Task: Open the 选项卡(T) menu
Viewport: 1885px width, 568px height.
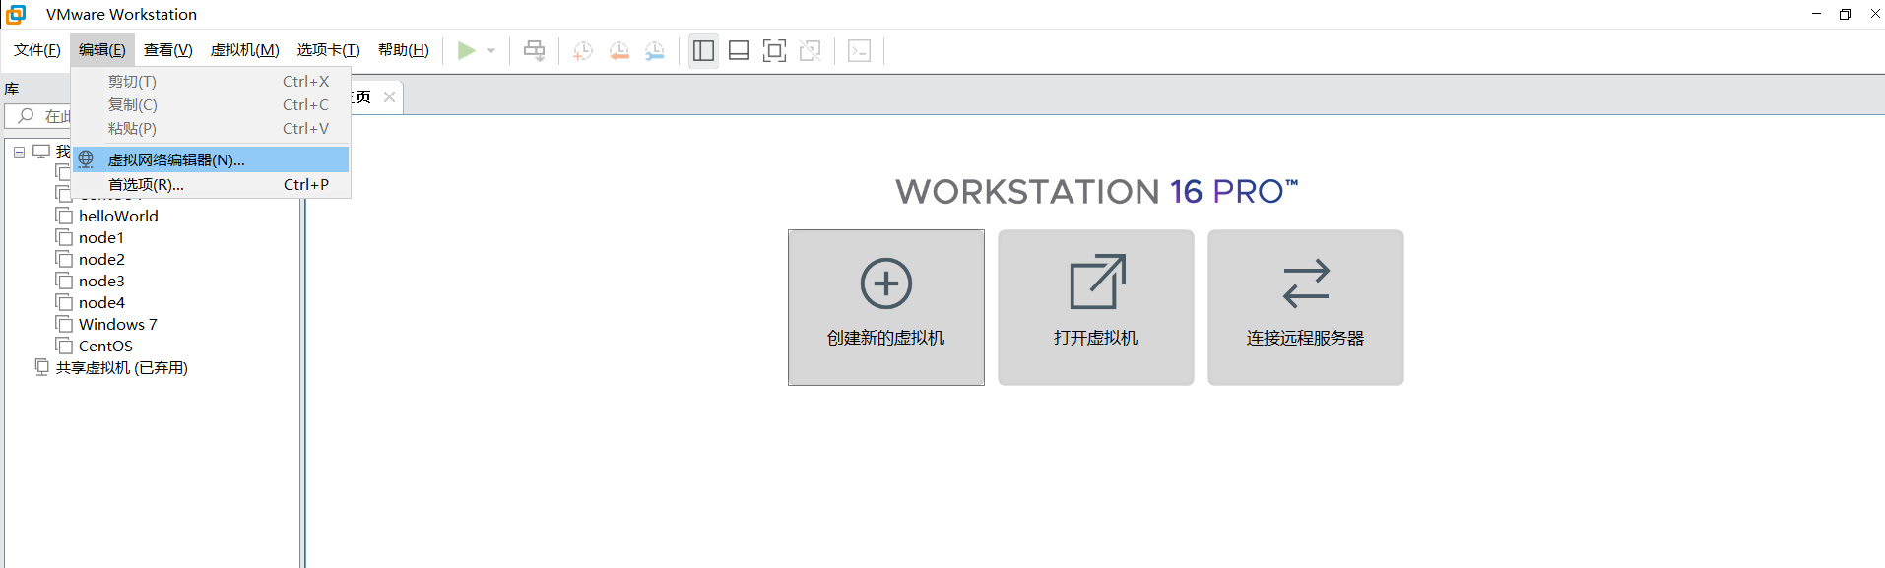Action: click(329, 50)
